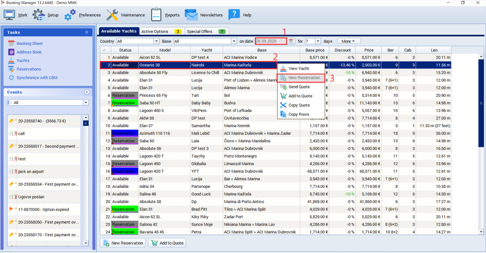The image size is (486, 253).
Task: Sort by Model column header
Action: tap(165, 50)
